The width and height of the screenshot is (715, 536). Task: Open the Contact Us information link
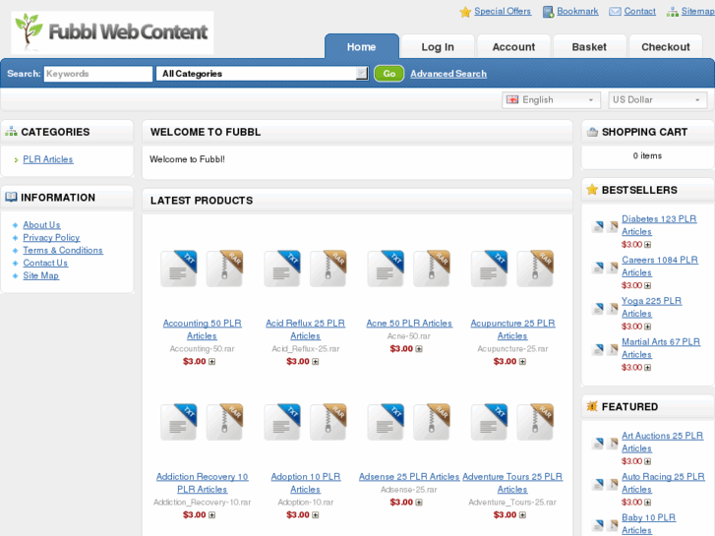[45, 264]
